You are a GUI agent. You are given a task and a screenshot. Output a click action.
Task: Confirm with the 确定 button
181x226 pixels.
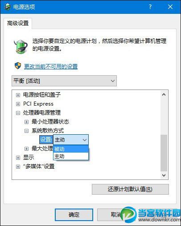click(74, 215)
